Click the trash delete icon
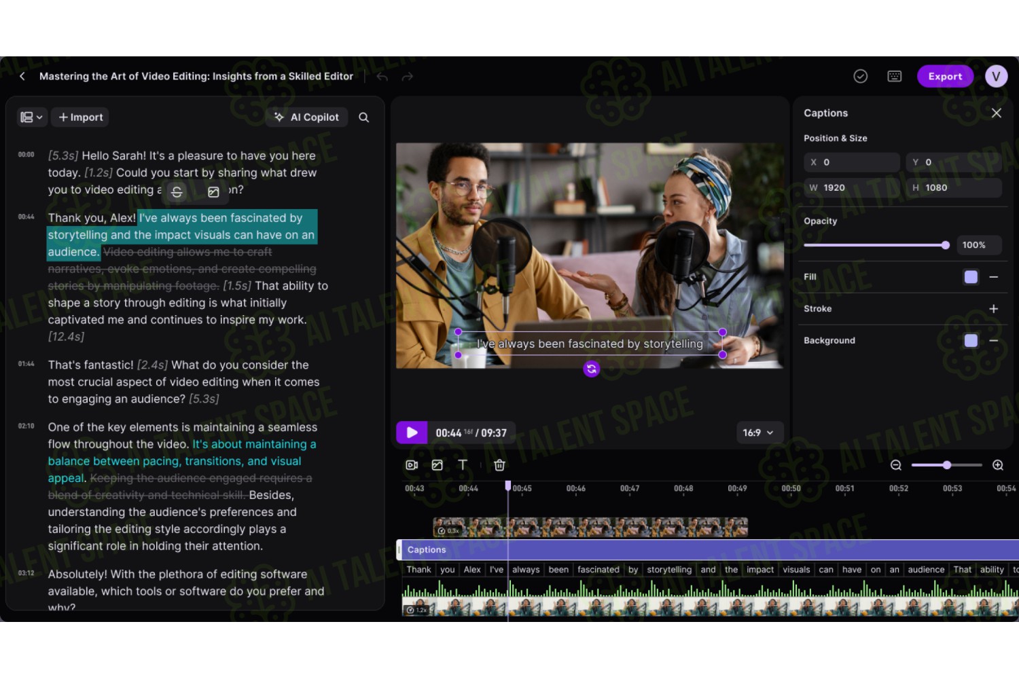This screenshot has height=679, width=1019. [499, 465]
